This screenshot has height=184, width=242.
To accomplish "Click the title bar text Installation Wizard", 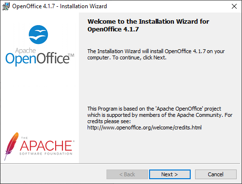I will [x=83, y=6].
